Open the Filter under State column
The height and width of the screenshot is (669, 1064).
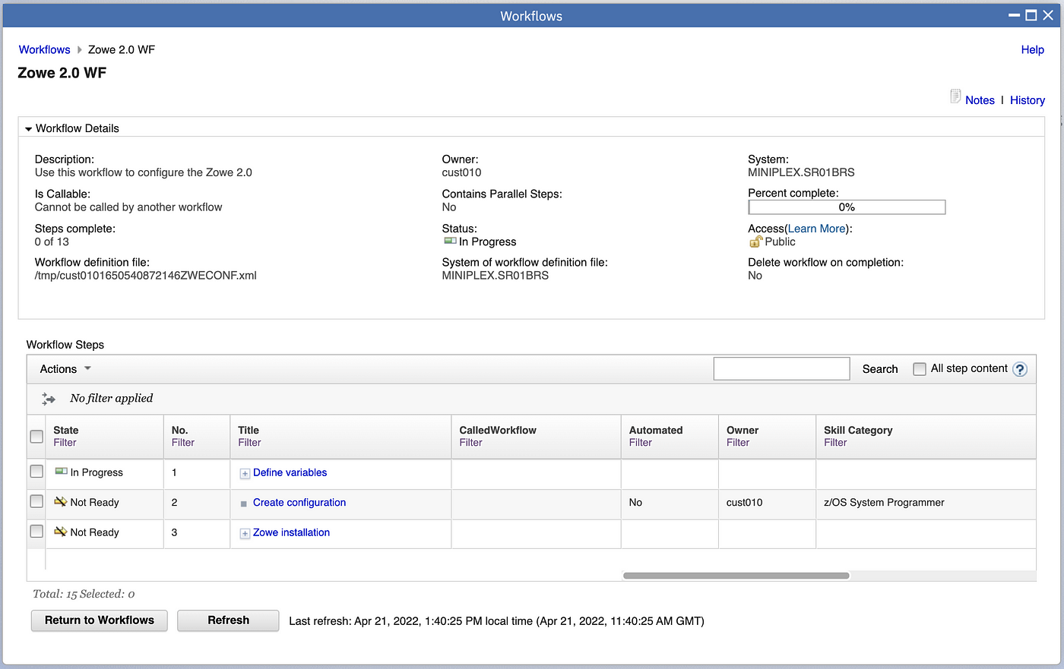click(65, 443)
